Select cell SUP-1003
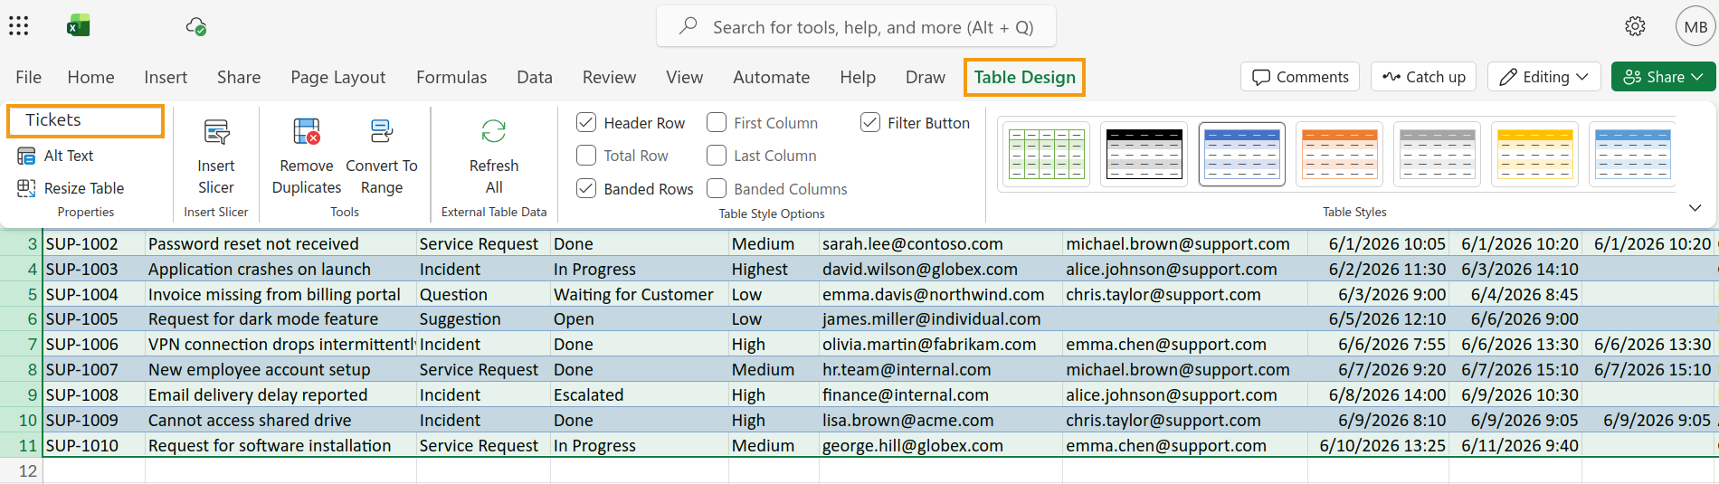The image size is (1719, 484). (94, 269)
